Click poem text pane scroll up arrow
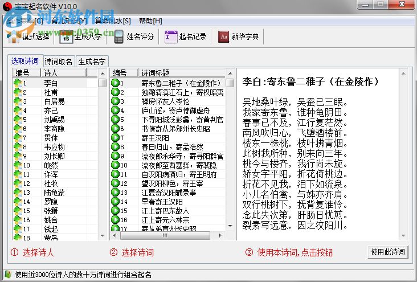 pyautogui.click(x=403, y=73)
